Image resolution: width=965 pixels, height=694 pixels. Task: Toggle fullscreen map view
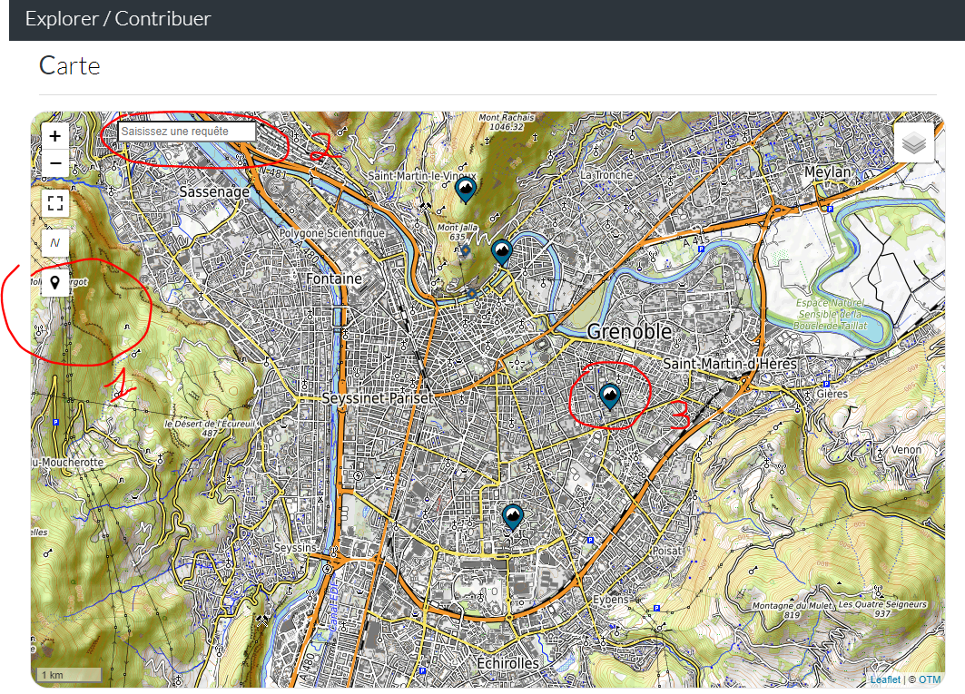click(x=55, y=202)
